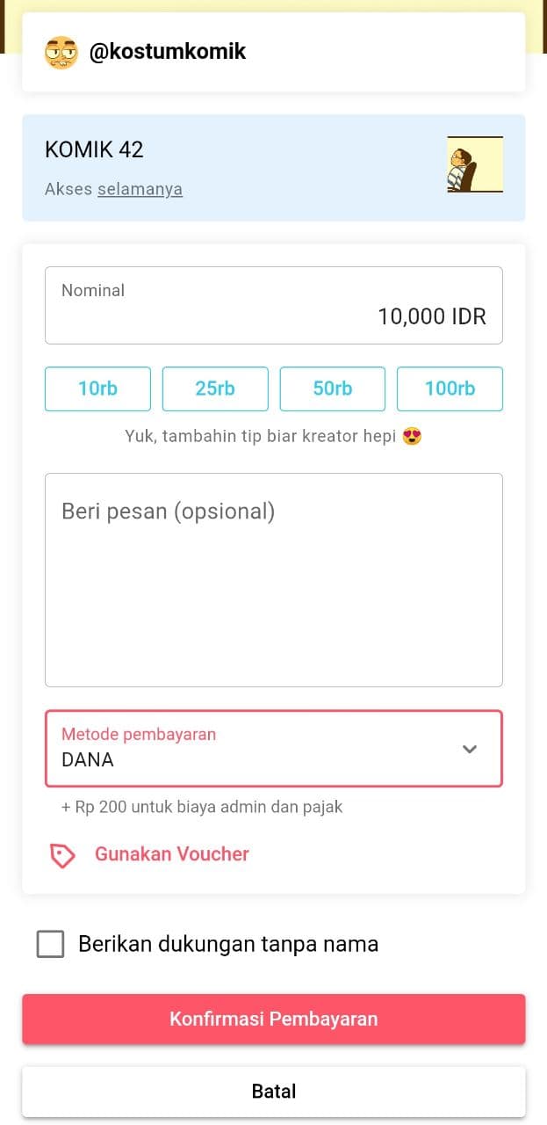
Task: Tap the Batal button to cancel
Action: pos(274,1092)
